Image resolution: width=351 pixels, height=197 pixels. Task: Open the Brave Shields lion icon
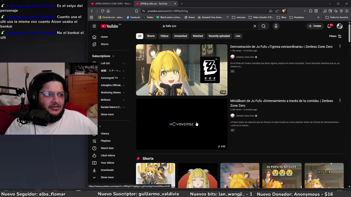[x=284, y=11]
